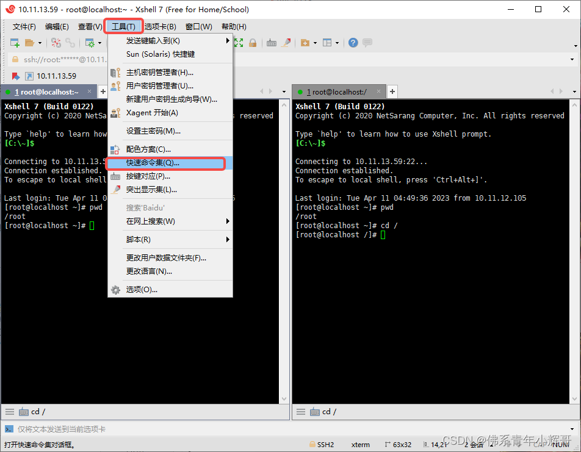581x452 pixels.
Task: Add new tab in right pane
Action: (x=392, y=91)
